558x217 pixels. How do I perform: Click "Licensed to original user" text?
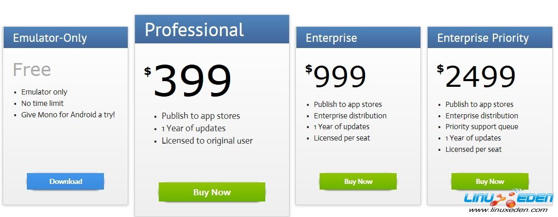tap(207, 141)
